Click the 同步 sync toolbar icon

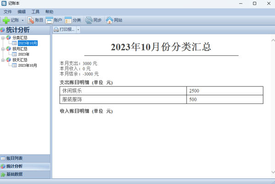[x=93, y=20]
